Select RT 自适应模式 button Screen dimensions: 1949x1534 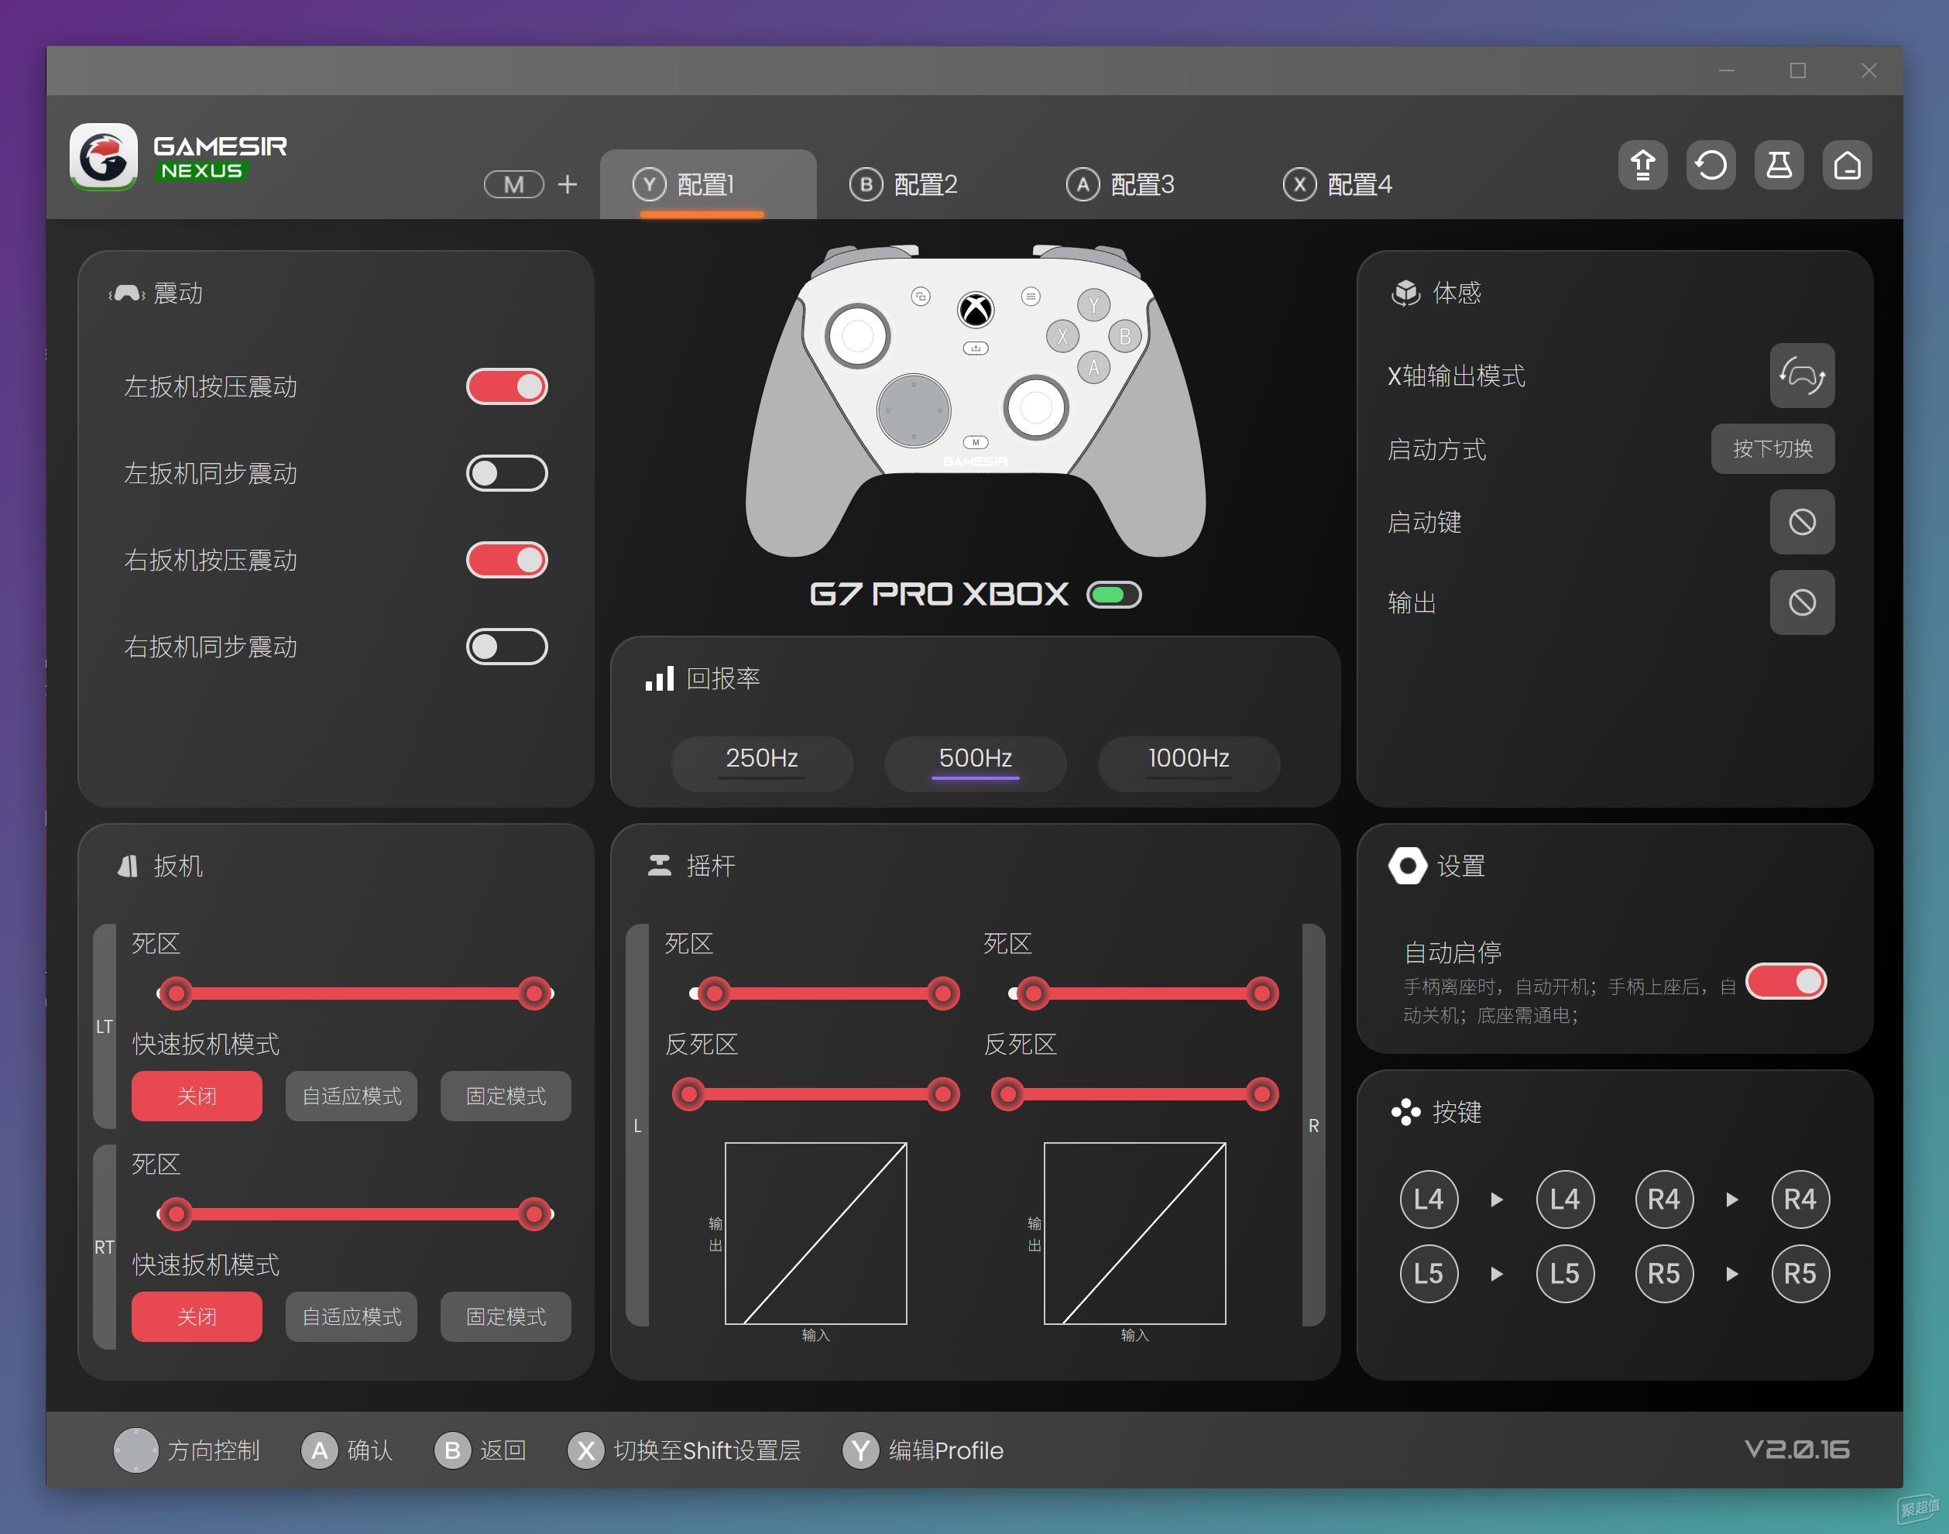(x=352, y=1316)
